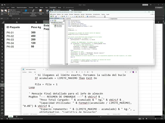Click the insert function fx icon

coord(19,18)
